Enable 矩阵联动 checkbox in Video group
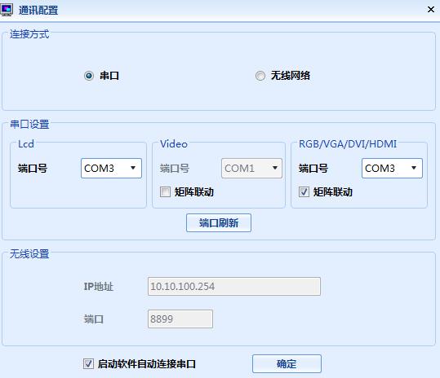This screenshot has width=440, height=378. pyautogui.click(x=165, y=192)
